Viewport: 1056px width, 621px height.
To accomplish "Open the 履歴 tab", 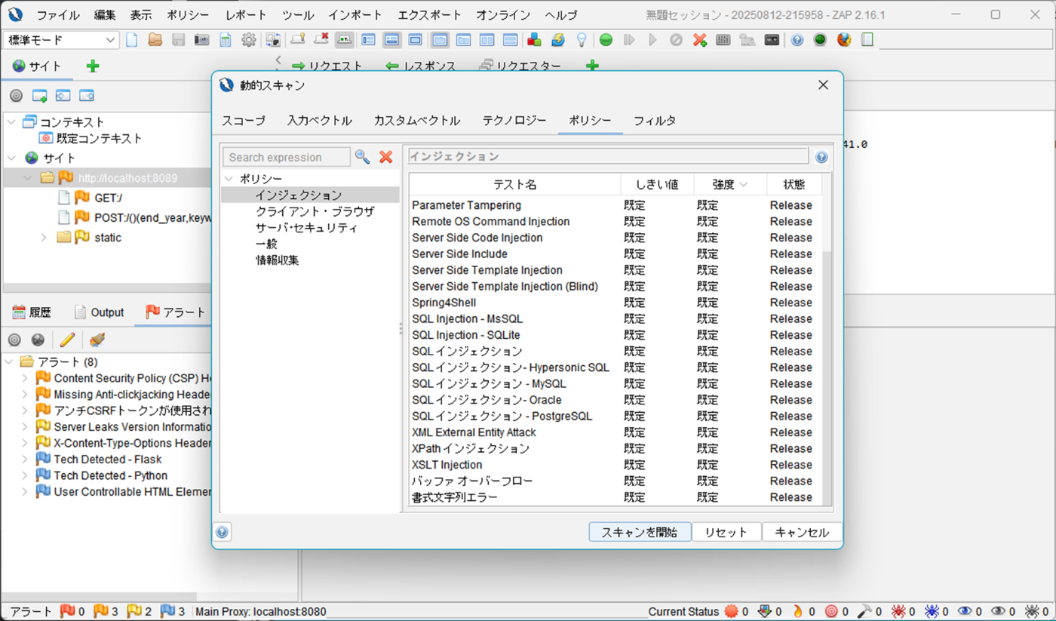I will click(32, 312).
